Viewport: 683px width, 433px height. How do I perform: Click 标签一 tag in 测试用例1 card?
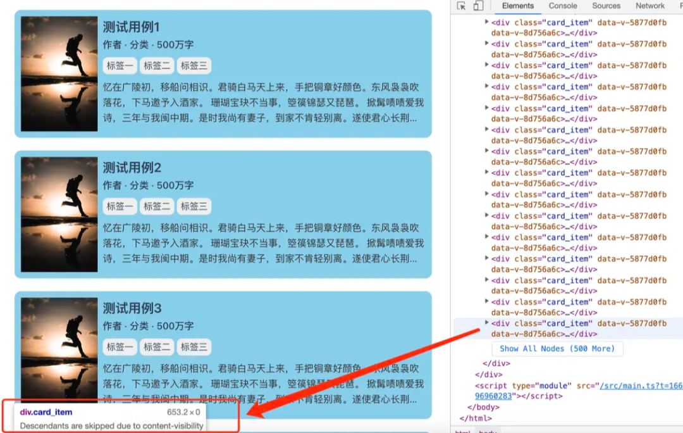click(x=120, y=66)
